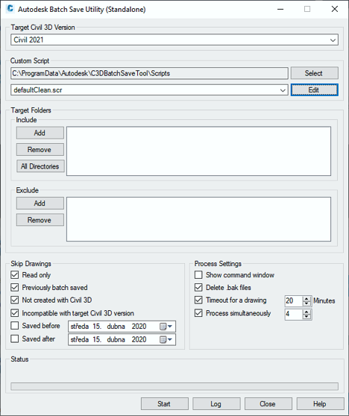The image size is (349, 416).
Task: Click Select button for custom script folder
Action: (x=315, y=73)
